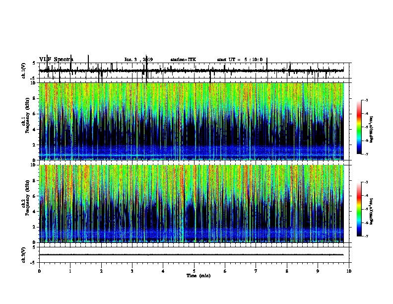
Task: Click the ch.2 color bar '-7' label
Action: [366, 236]
